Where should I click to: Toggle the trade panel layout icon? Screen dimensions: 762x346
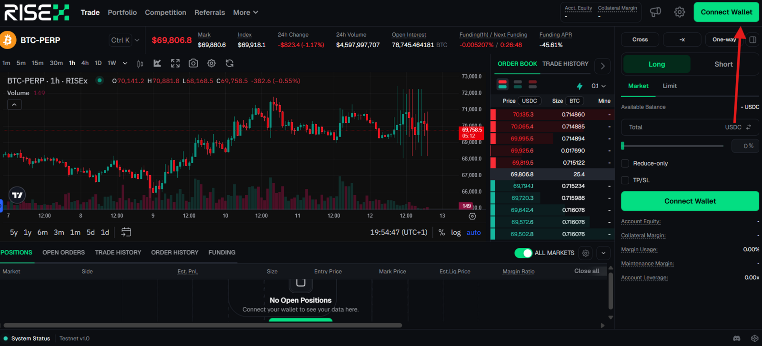click(753, 40)
